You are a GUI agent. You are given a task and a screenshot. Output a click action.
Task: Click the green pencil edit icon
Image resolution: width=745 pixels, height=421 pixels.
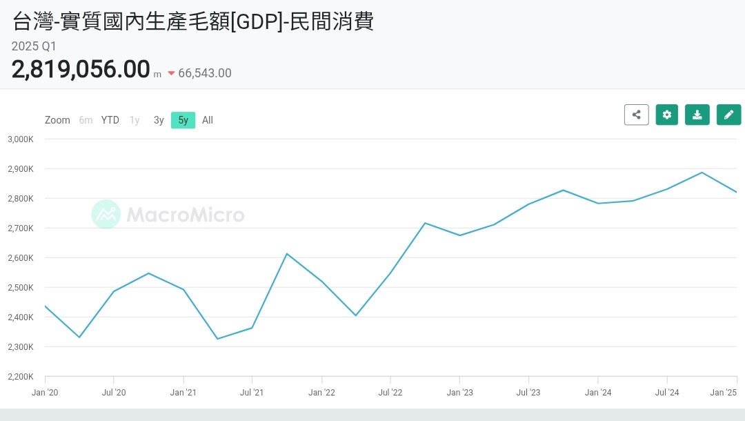coord(728,115)
